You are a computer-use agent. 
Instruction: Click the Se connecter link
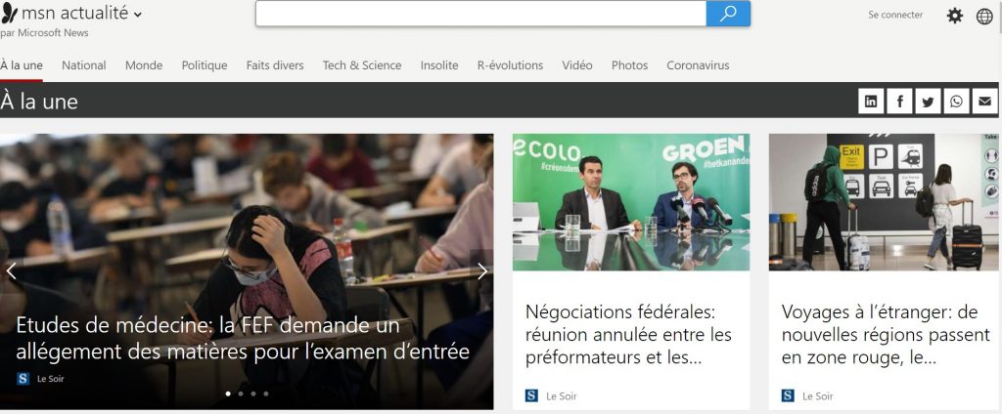(x=895, y=15)
